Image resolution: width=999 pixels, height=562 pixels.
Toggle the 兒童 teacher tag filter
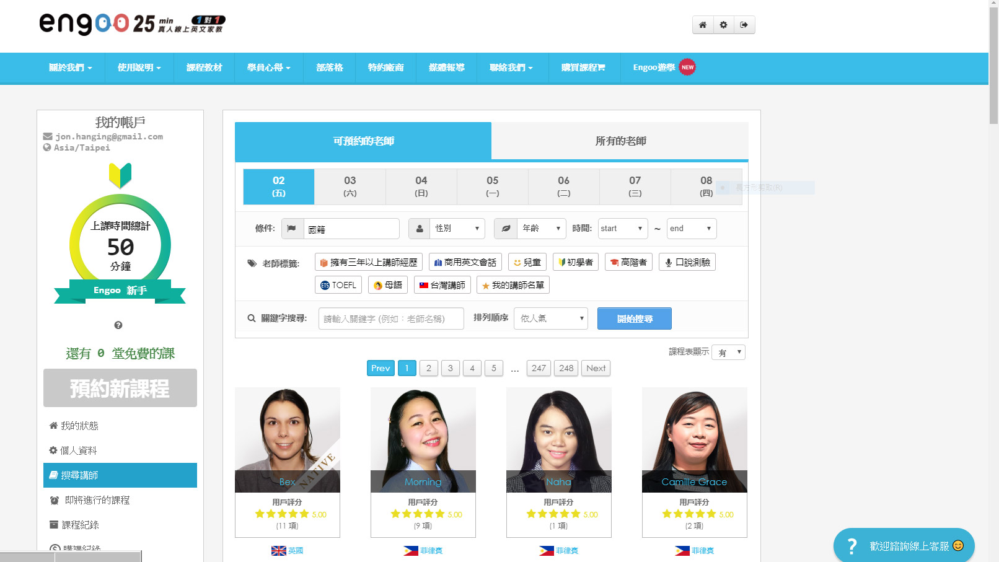pos(527,262)
